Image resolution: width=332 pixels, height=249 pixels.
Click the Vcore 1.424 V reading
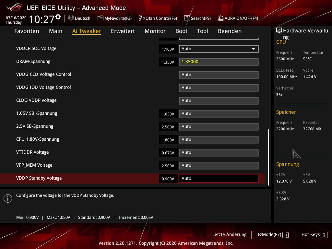310,77
